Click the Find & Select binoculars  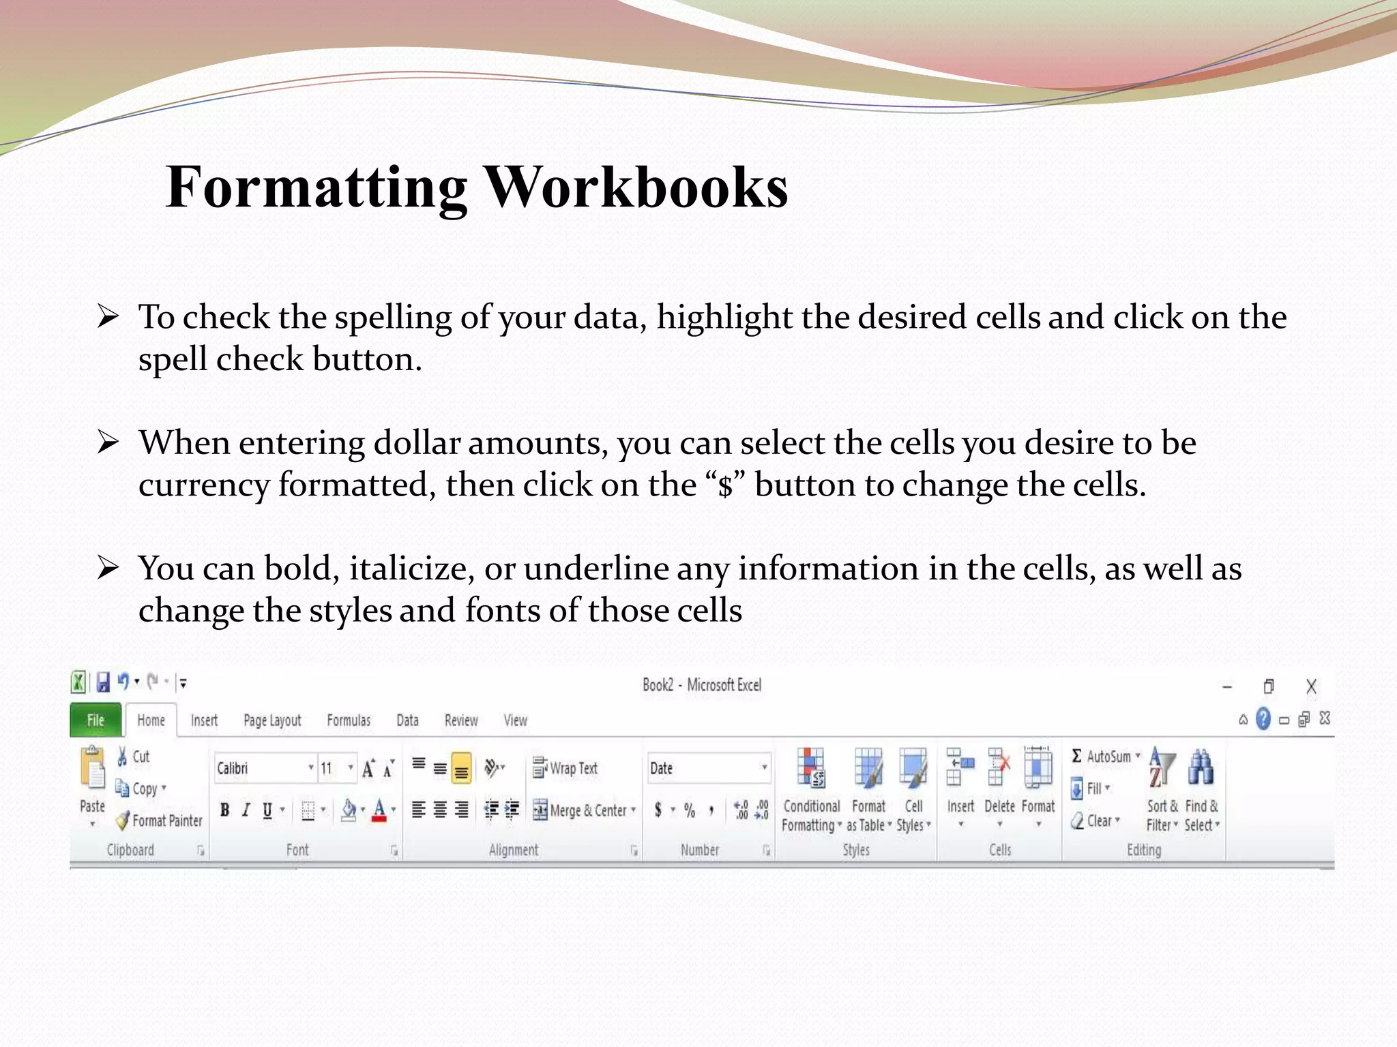point(1201,768)
